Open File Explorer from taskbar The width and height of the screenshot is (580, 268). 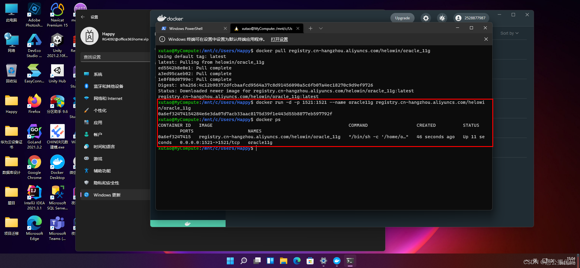pos(283,261)
